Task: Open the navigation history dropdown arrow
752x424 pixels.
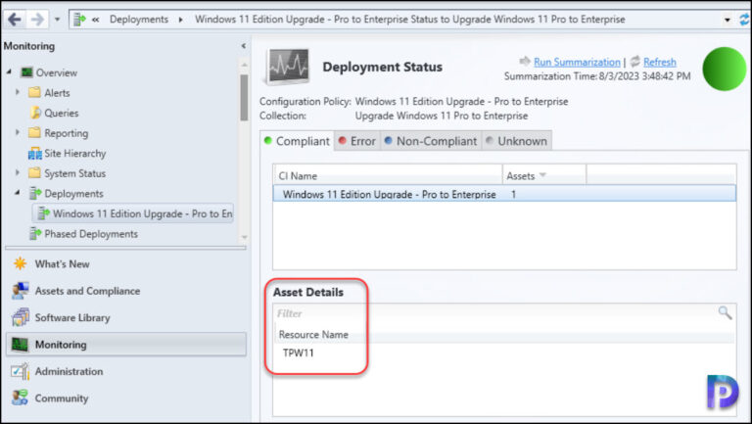Action: tap(57, 20)
